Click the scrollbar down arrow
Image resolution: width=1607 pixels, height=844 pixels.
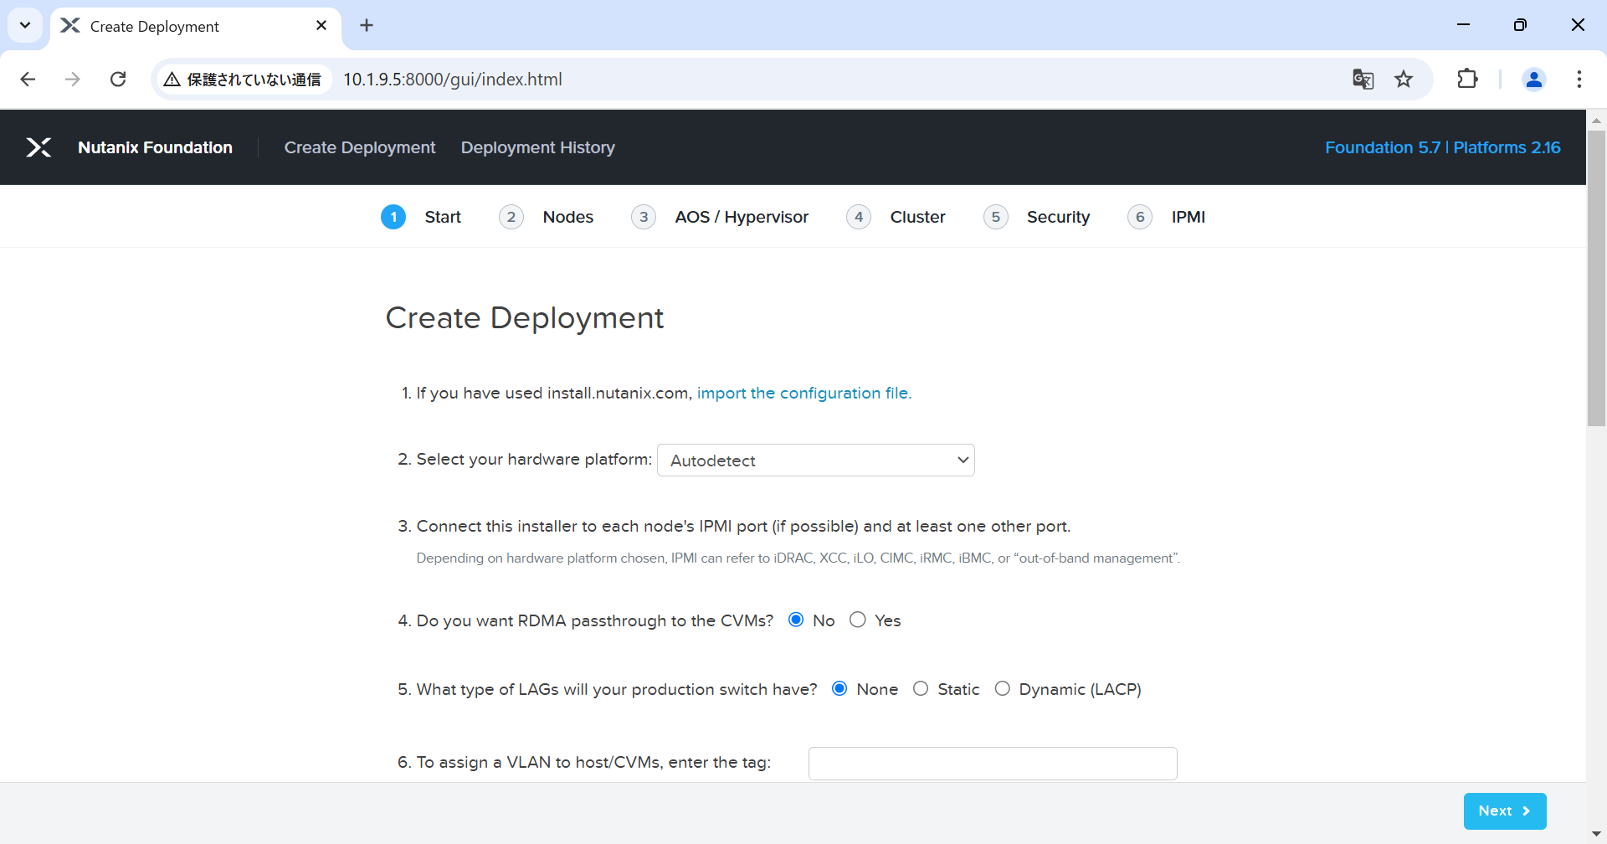(x=1596, y=834)
